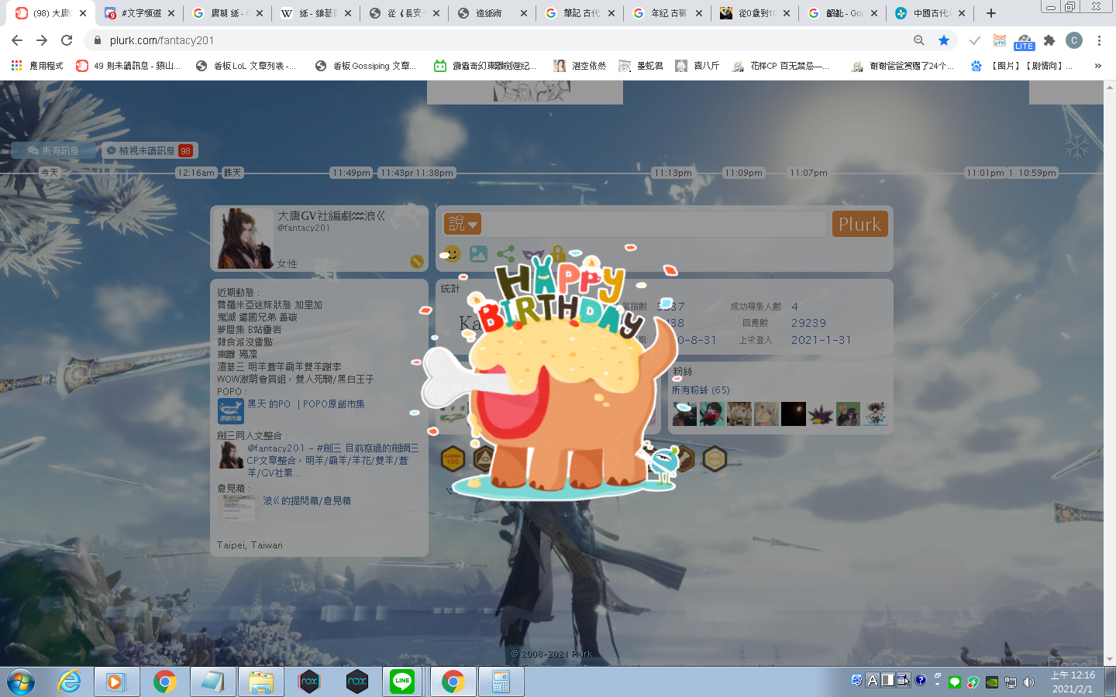Click the green share icon in composer
Viewport: 1116px width, 697px height.
505,254
